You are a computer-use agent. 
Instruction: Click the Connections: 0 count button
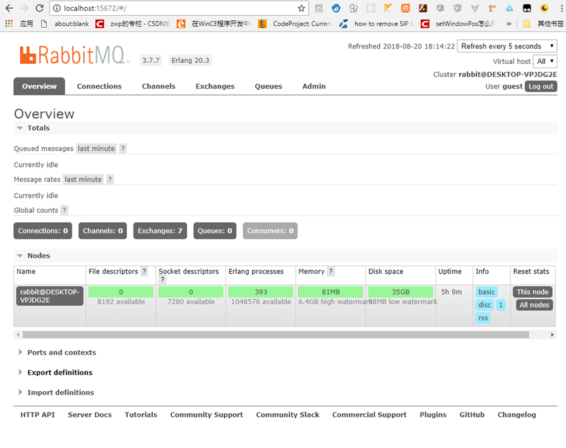(43, 231)
